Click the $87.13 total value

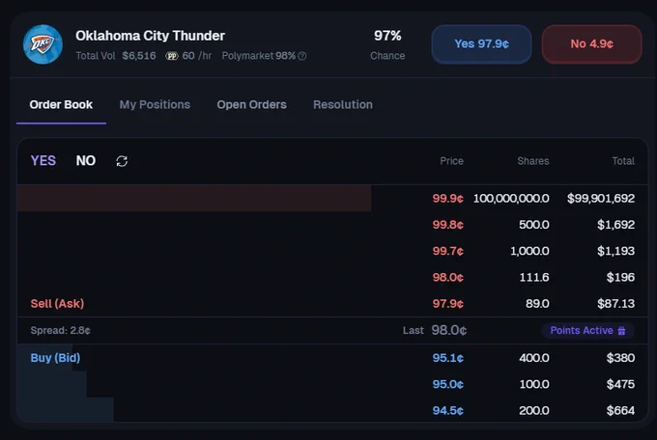click(616, 304)
